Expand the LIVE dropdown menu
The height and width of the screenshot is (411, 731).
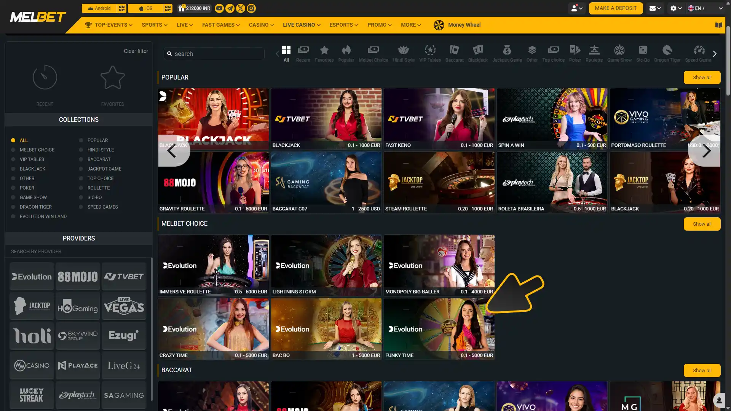point(185,25)
